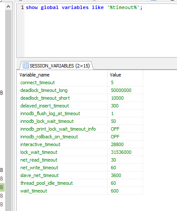Screen dimensions: 177x211
Task: Select the innodb_lock_wait_timeout row
Action: pyautogui.click(x=80, y=121)
